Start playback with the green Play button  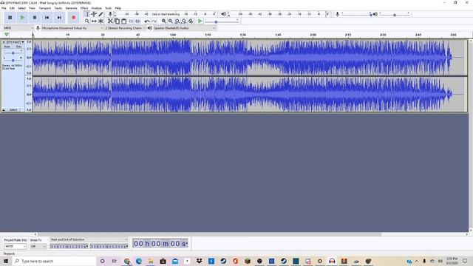(x=22, y=18)
